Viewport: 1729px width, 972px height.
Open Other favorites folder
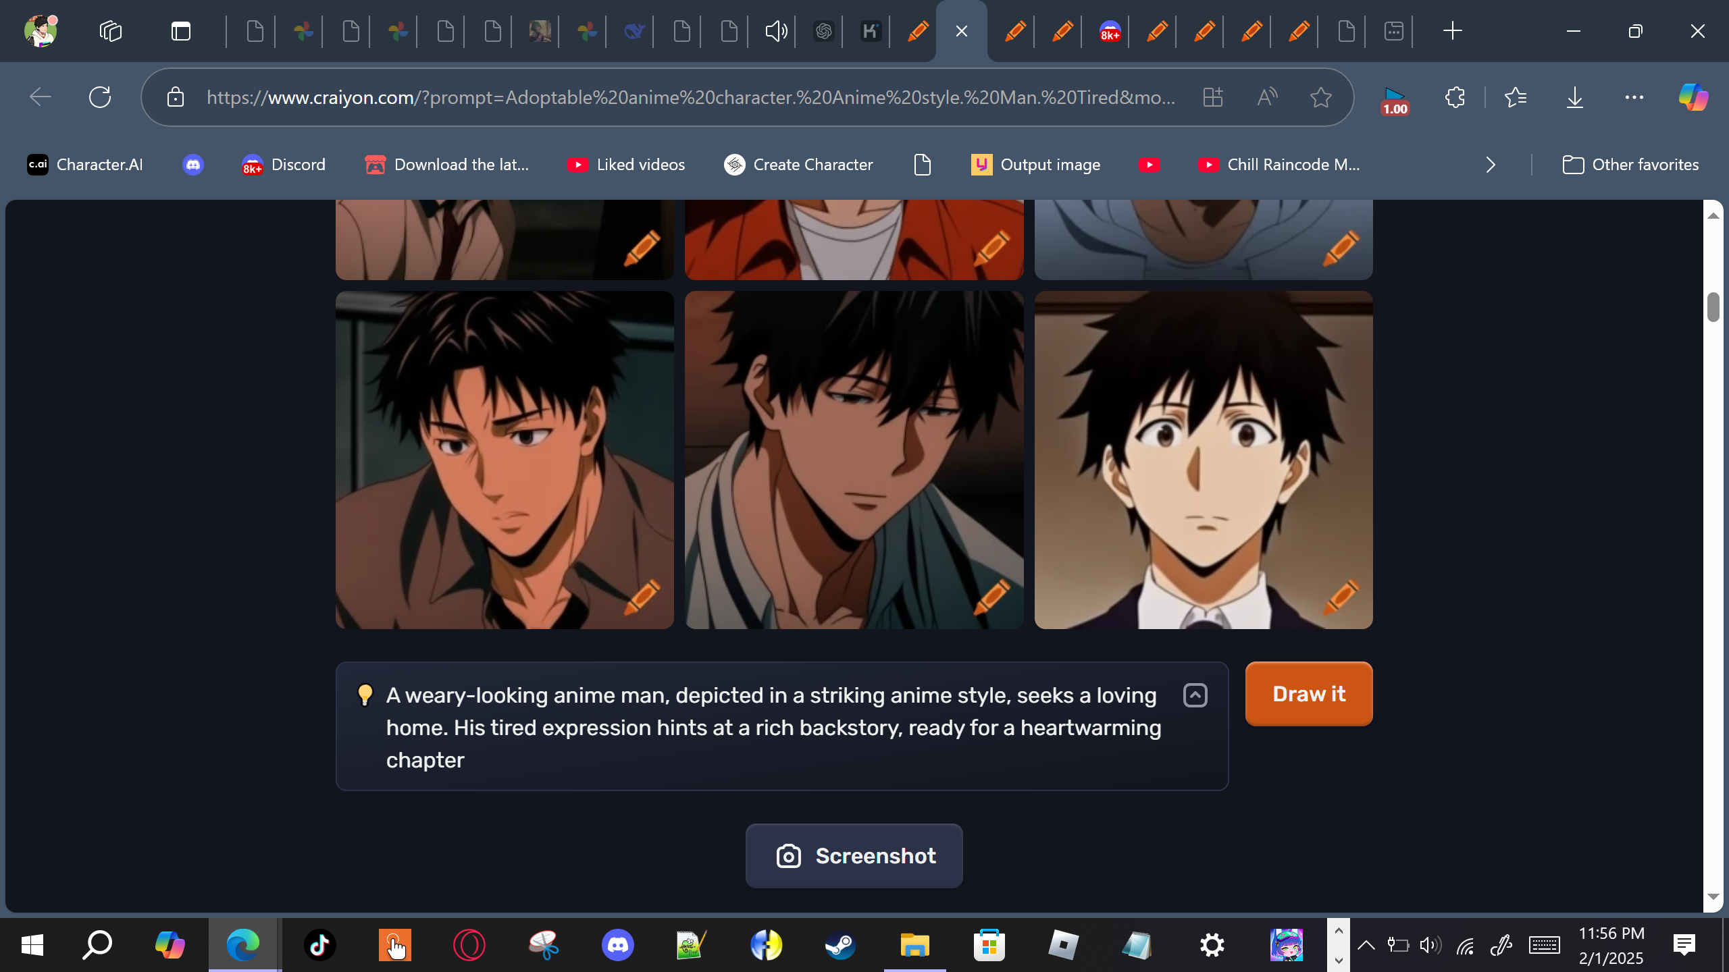click(1630, 165)
